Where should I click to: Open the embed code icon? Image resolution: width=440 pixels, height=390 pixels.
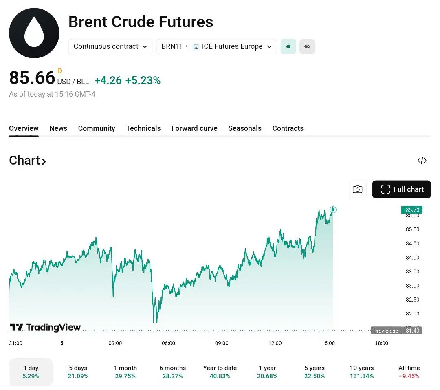(422, 160)
